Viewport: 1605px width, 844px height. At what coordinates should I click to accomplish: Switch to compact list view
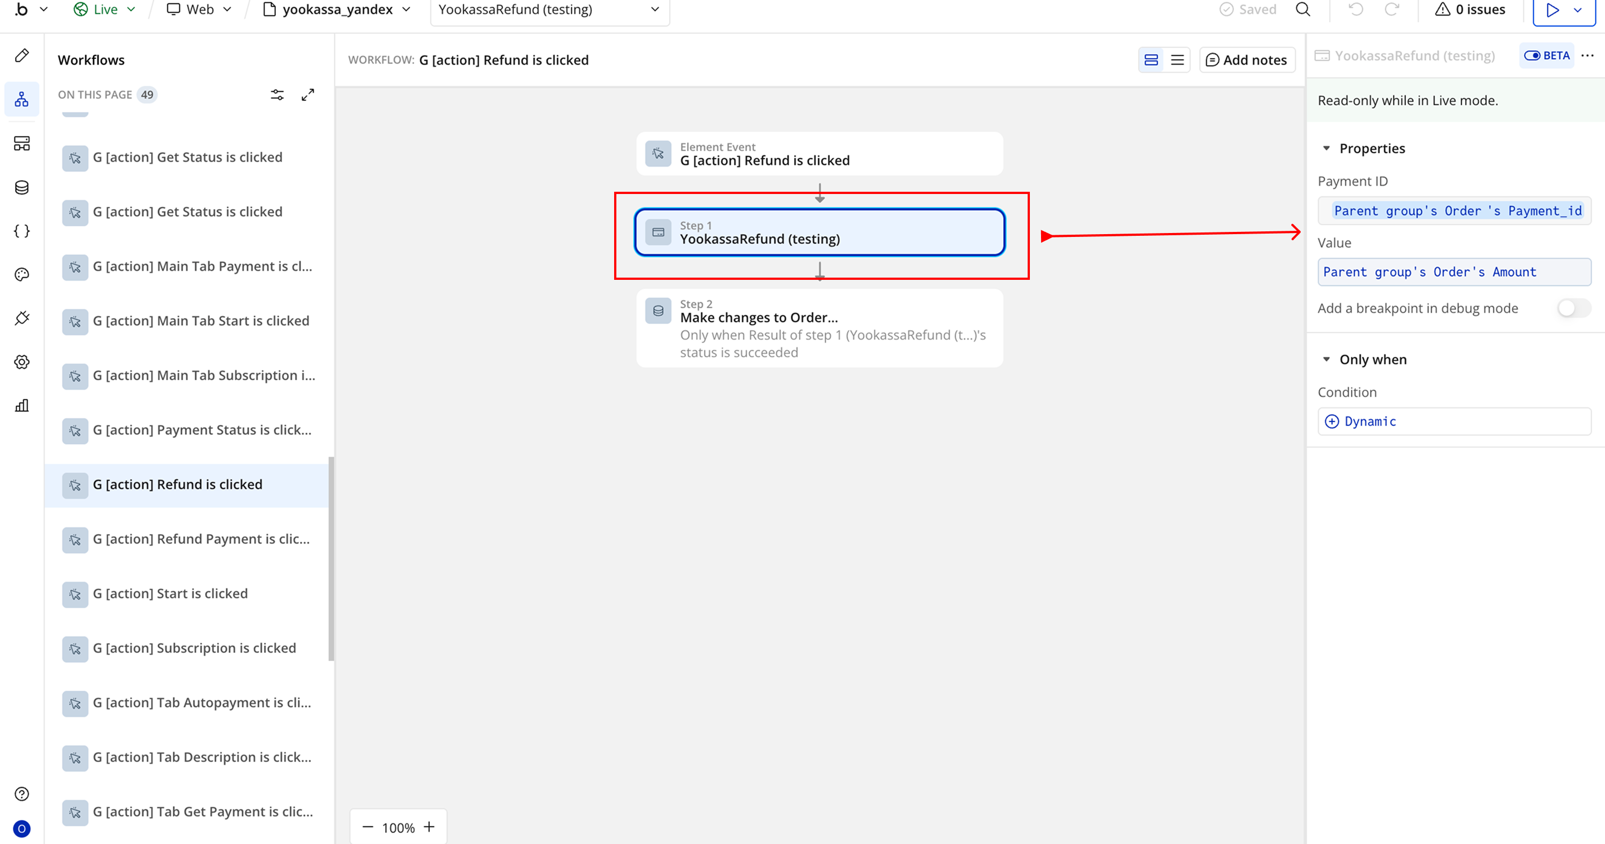point(1177,60)
